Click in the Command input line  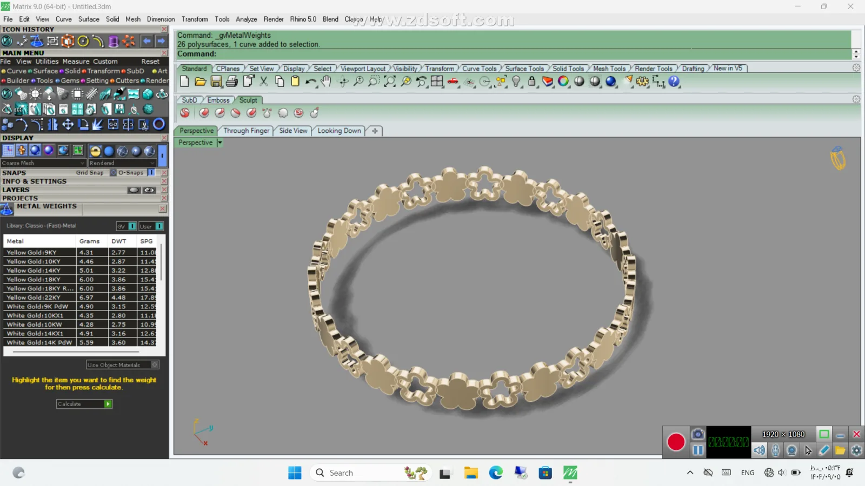(x=514, y=54)
